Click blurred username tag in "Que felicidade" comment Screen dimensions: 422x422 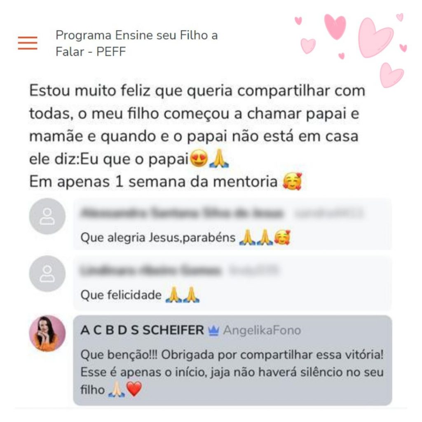point(253,270)
